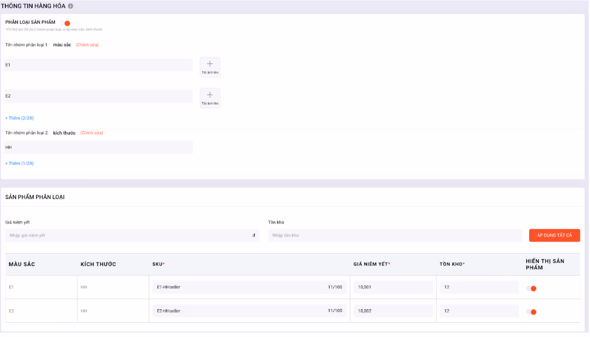Click stock field 12 in E2 row
Image resolution: width=590 pixels, height=337 pixels.
point(479,311)
